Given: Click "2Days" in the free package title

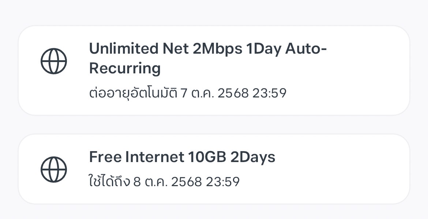Looking at the screenshot, I should (252, 157).
